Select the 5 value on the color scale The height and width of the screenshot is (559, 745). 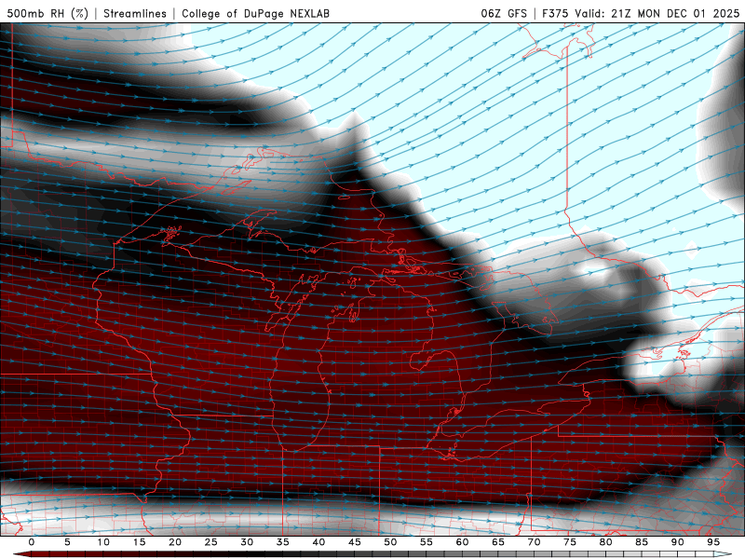pos(67,542)
